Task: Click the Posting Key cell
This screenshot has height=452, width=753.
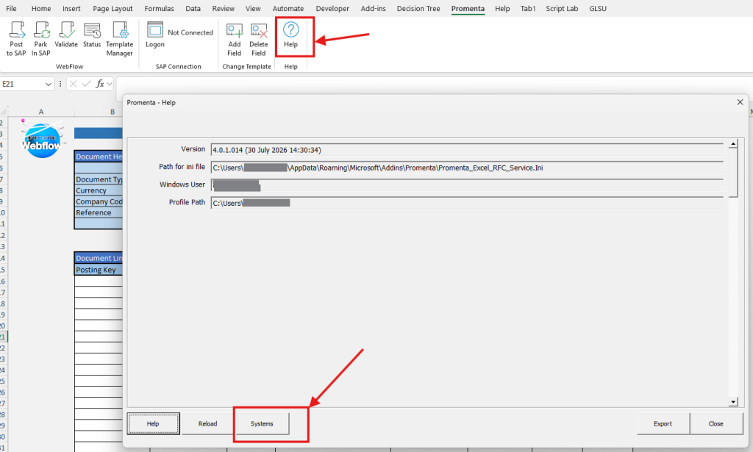Action: point(99,270)
